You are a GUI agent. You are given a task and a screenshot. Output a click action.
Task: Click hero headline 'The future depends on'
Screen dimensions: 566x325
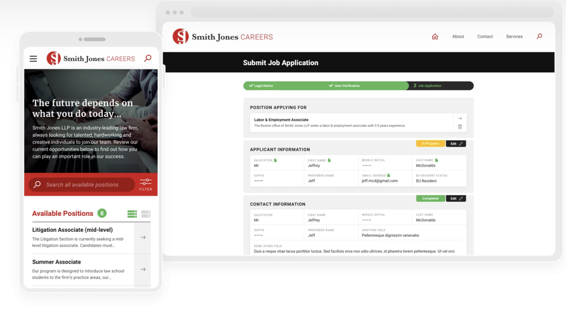coord(83,103)
